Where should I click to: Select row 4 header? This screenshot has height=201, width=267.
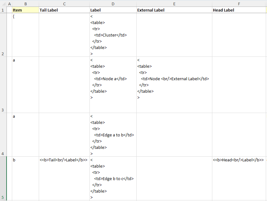point(3,135)
